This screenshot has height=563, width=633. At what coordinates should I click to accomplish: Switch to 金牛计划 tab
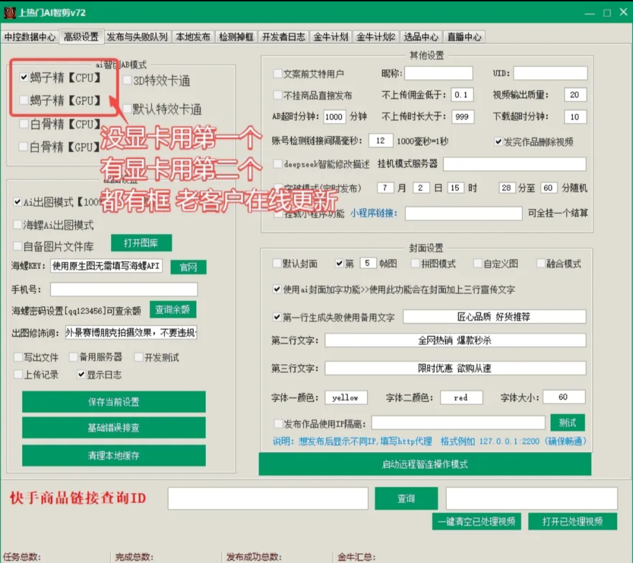click(331, 37)
